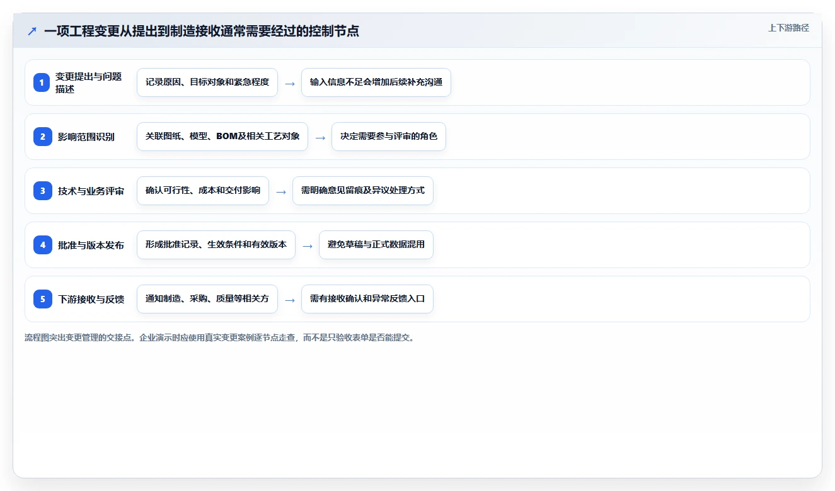Click the 避免草稿与正式数据混用 box
835x491 pixels.
pyautogui.click(x=376, y=245)
